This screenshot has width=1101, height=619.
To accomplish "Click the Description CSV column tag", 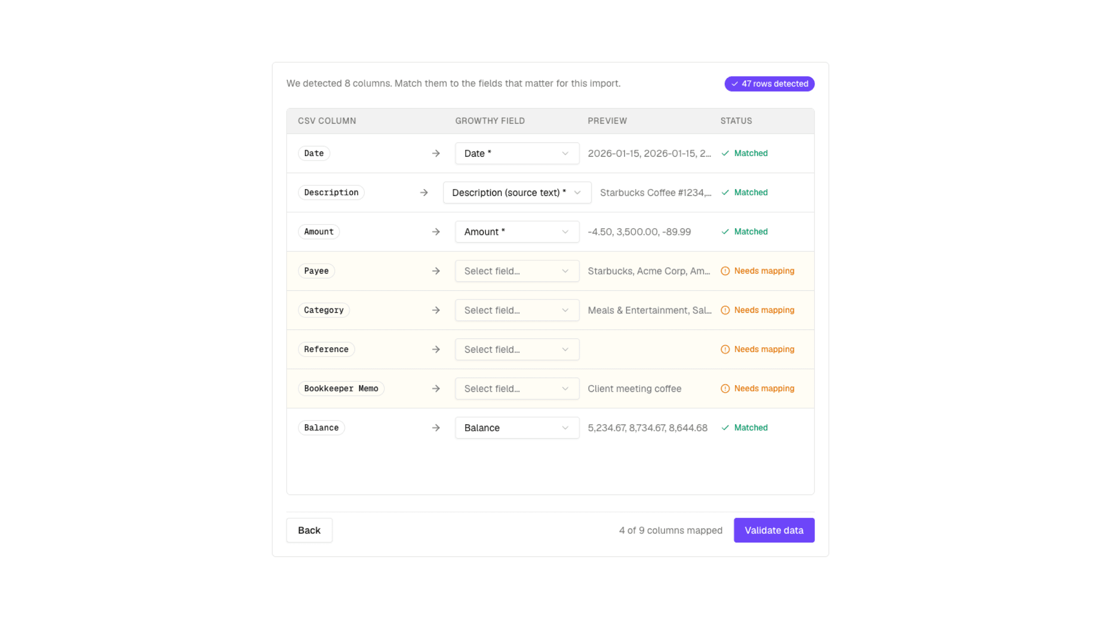I will point(331,193).
